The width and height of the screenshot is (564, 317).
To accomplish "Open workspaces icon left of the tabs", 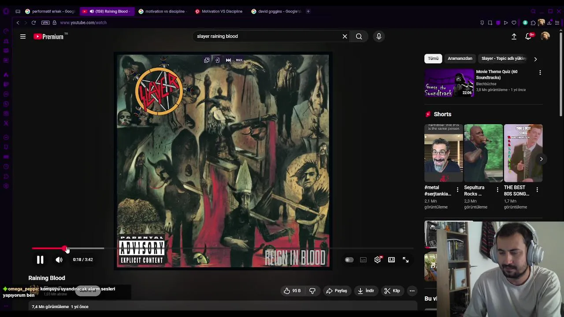I will (18, 11).
